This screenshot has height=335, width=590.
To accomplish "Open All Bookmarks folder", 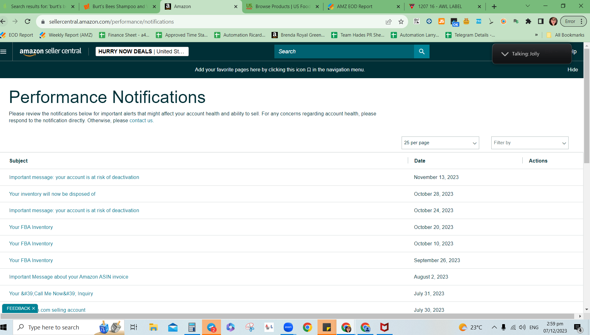I will pyautogui.click(x=565, y=35).
